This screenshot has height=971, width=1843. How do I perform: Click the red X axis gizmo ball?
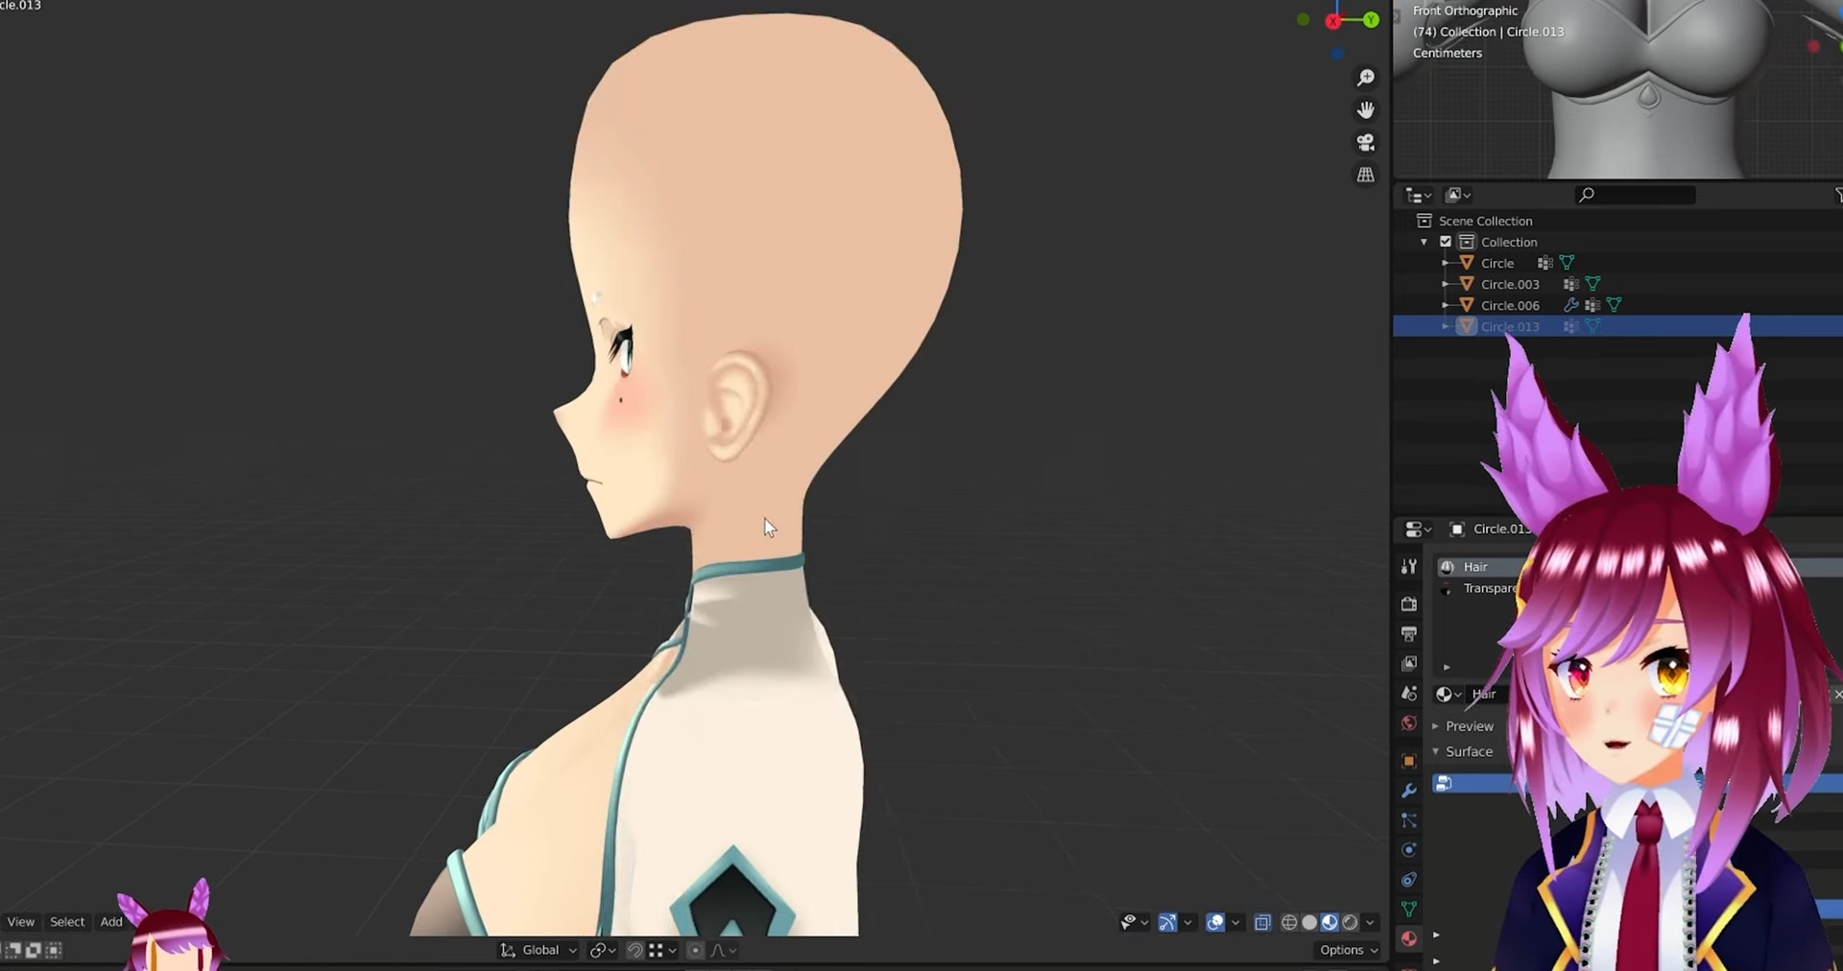(1333, 22)
